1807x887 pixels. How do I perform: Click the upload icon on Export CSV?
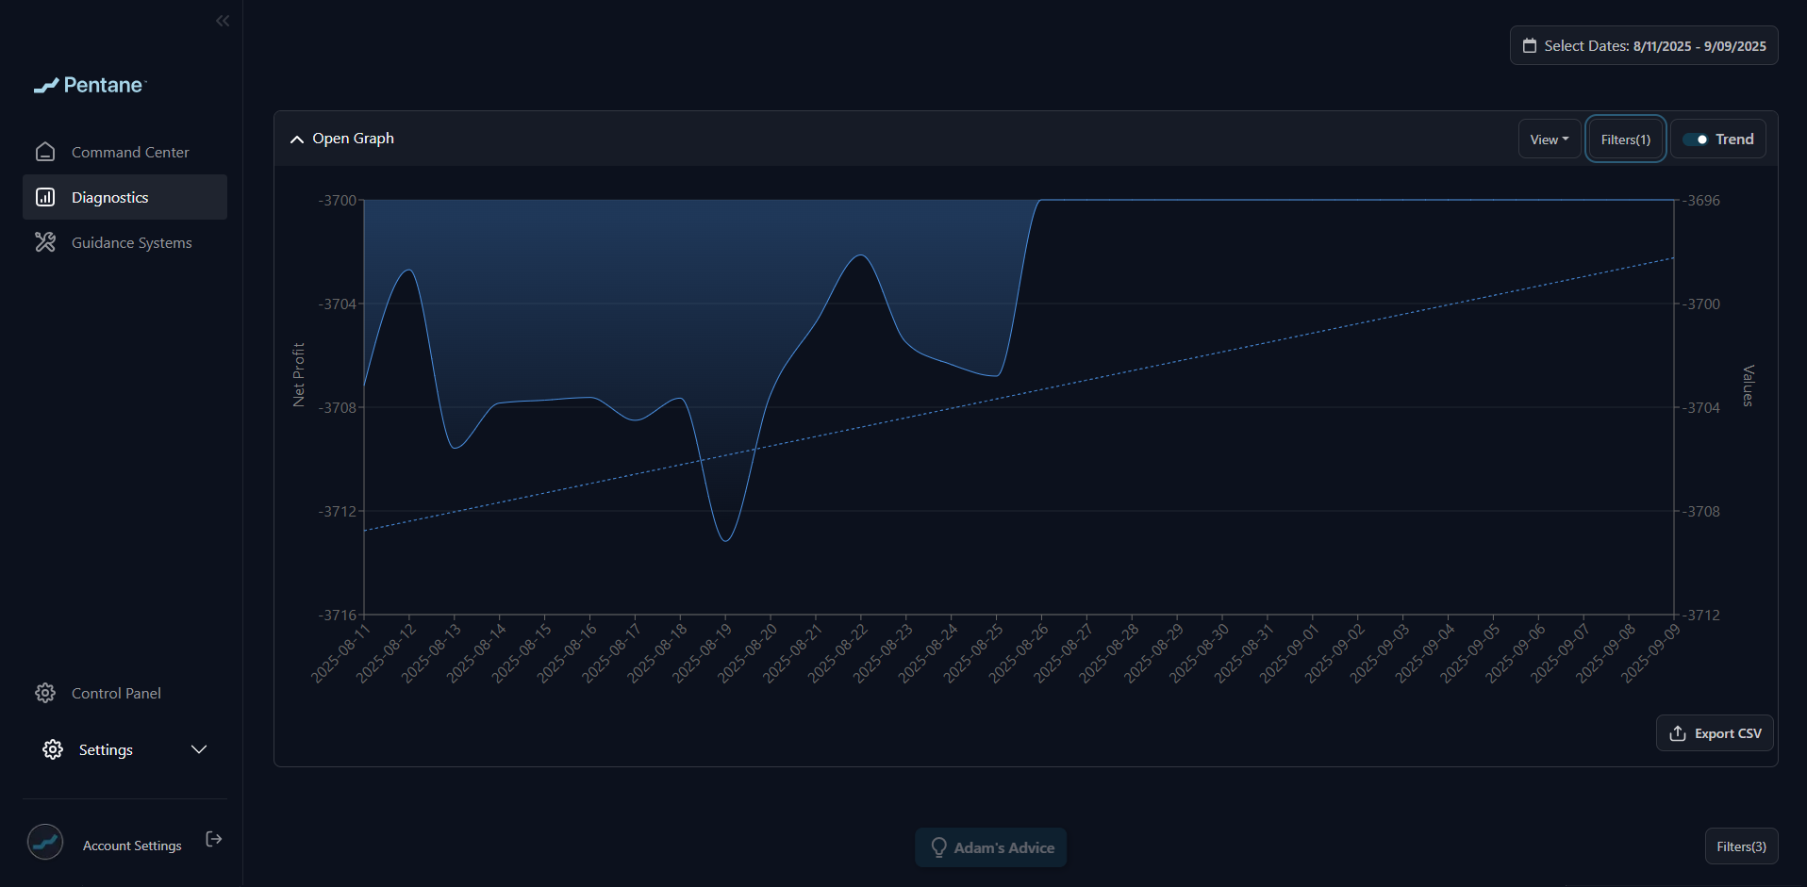1677,733
